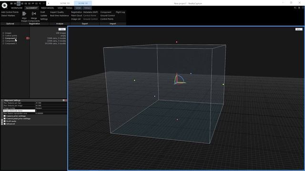This screenshot has width=305, height=171.
Task: Expand the Component 2 tree node
Action: [x=3, y=44]
